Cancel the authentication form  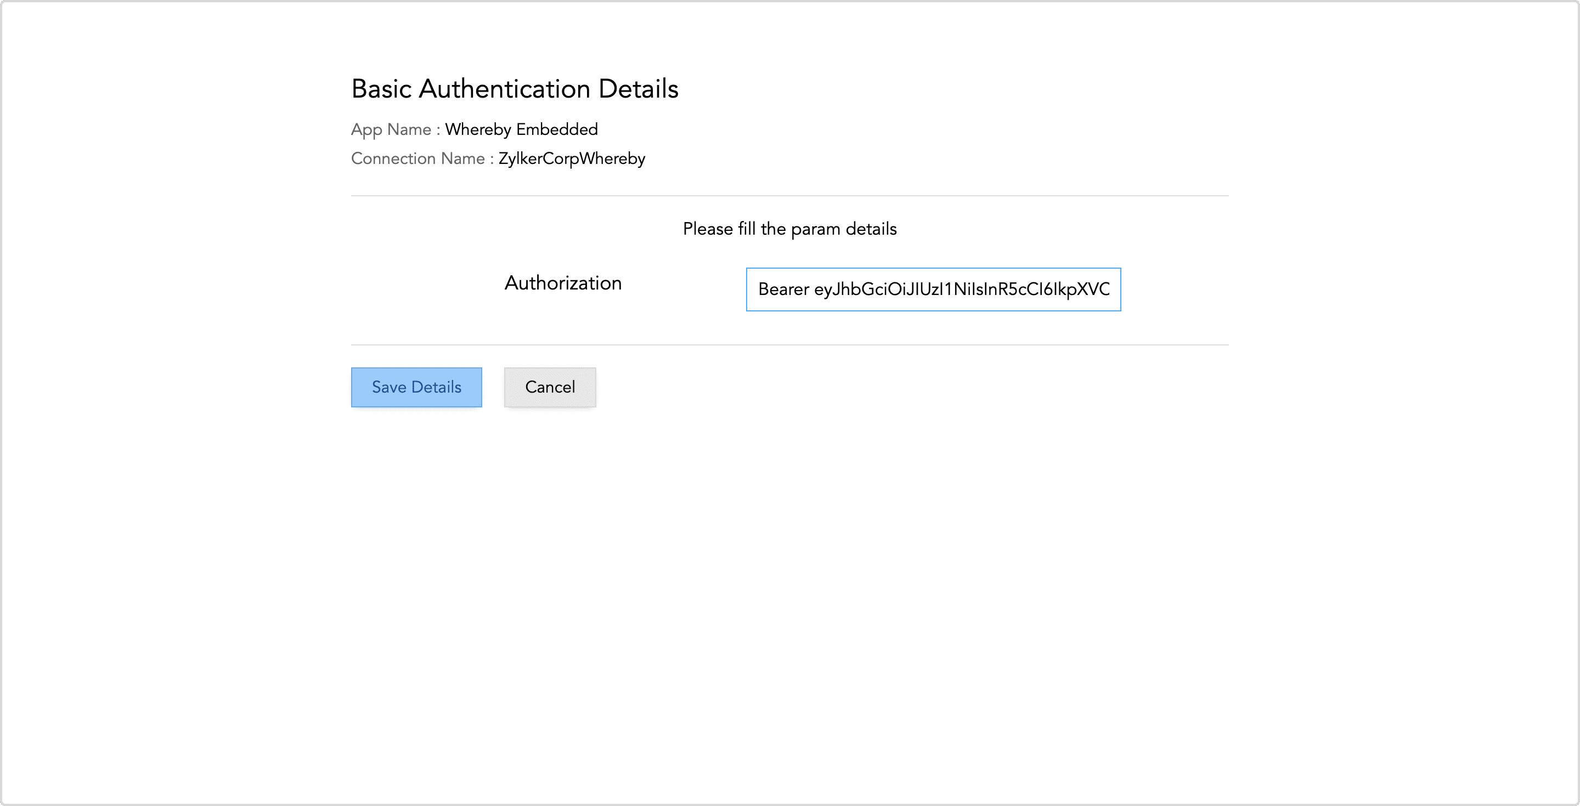point(550,387)
